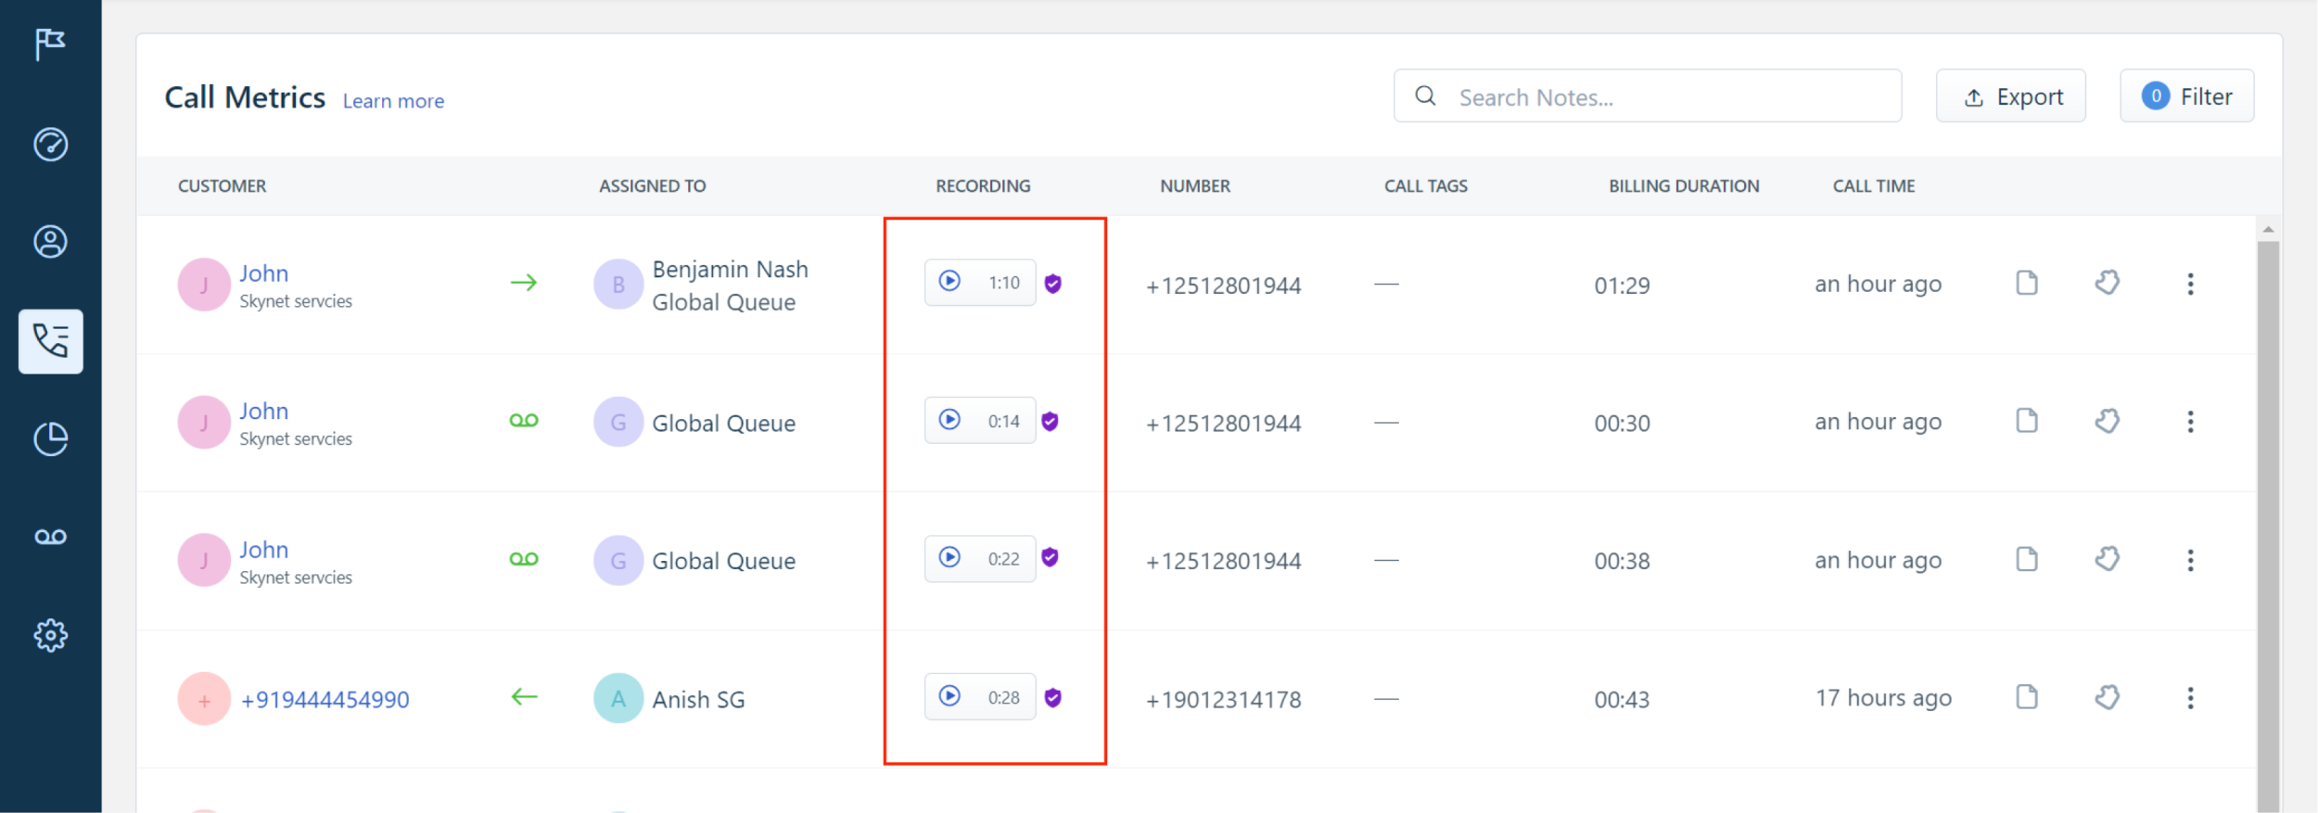Play the 1:10 recording for Benjamin Nash call
2318x813 pixels.
coord(949,282)
